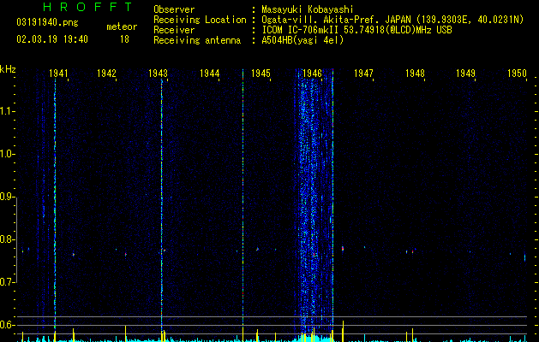539x342 pixels.
Task: Click time marker 1949
Action: [466, 74]
